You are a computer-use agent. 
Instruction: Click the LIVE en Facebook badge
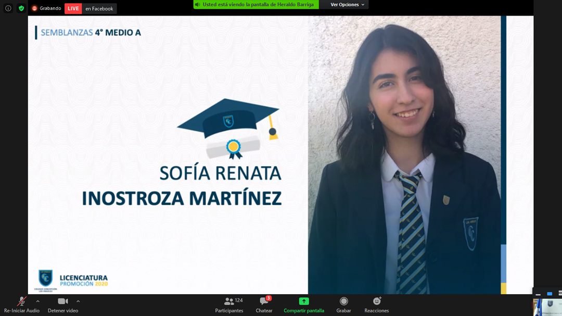(91, 8)
